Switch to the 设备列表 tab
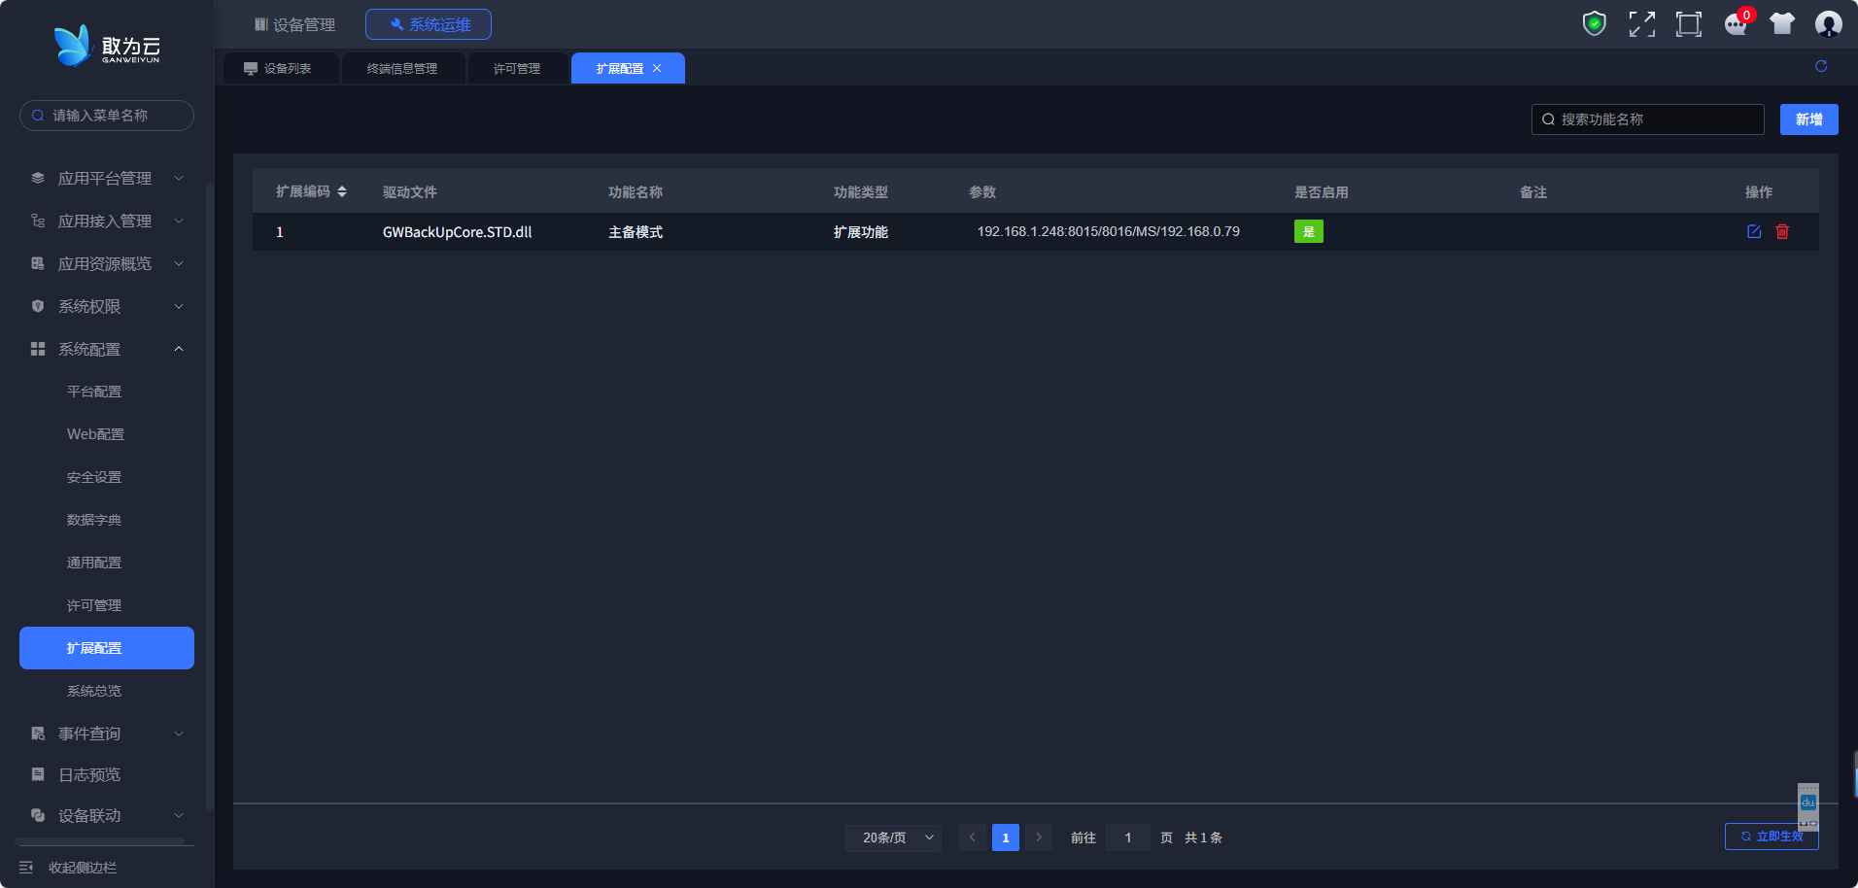1858x888 pixels. click(x=281, y=68)
